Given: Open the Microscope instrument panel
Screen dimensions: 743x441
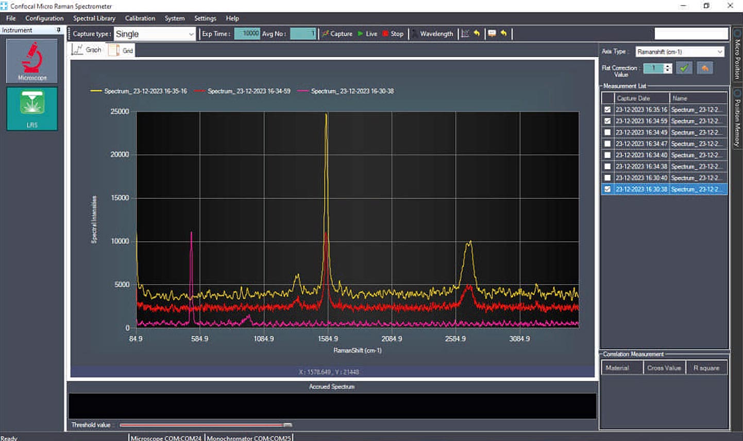Looking at the screenshot, I should click(x=32, y=61).
